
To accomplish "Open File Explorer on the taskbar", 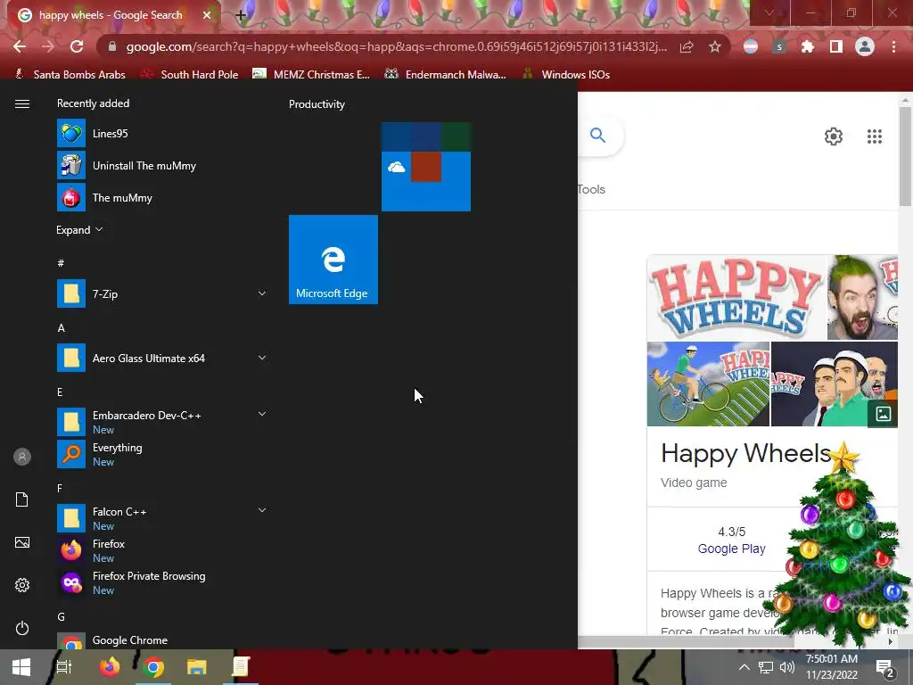I will pyautogui.click(x=197, y=667).
